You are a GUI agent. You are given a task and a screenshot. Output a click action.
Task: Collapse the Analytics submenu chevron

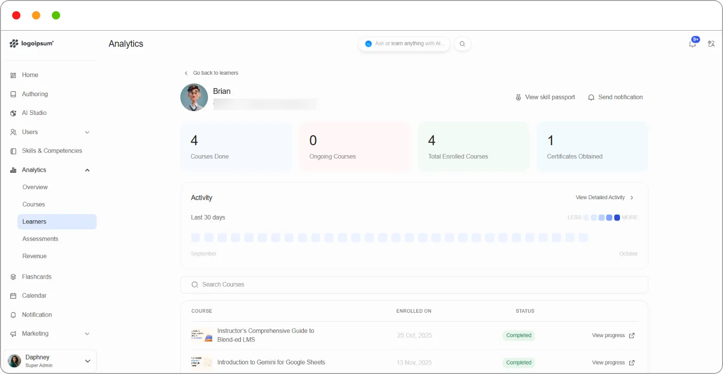87,170
